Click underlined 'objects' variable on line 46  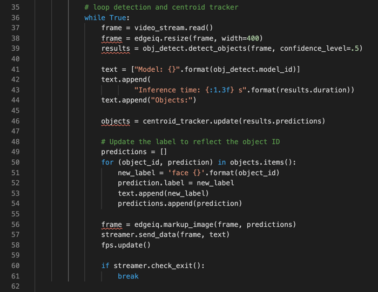[116, 121]
